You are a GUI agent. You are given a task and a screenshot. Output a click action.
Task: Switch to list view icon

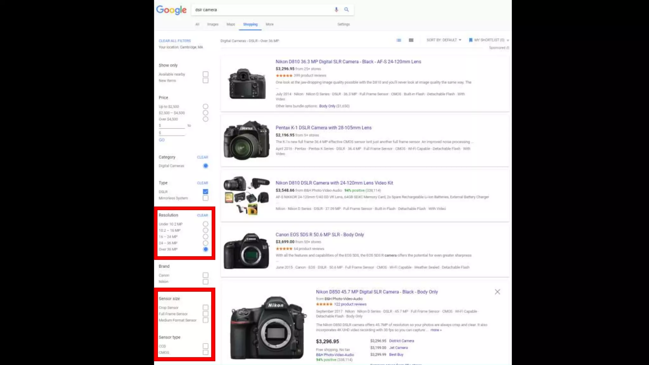click(x=399, y=40)
